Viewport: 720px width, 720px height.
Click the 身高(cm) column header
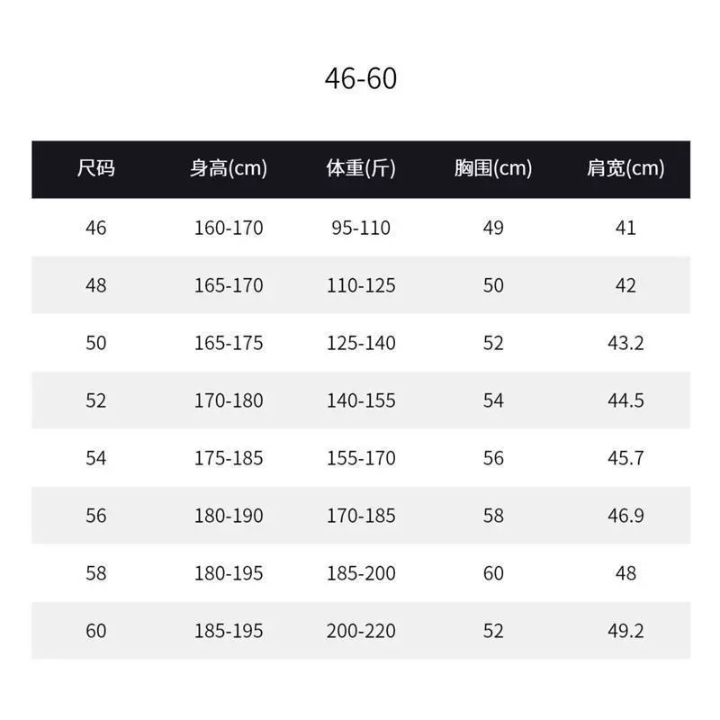tap(229, 168)
